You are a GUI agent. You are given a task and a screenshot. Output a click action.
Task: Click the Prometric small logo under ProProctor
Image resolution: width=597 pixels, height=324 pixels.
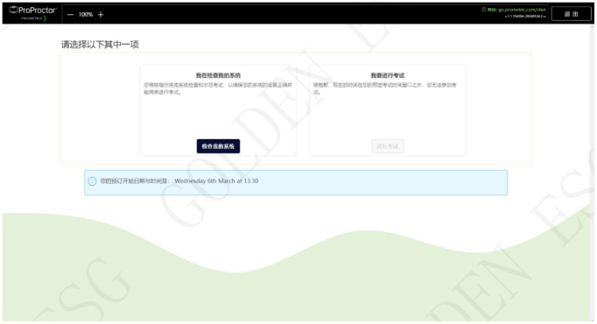(x=34, y=18)
